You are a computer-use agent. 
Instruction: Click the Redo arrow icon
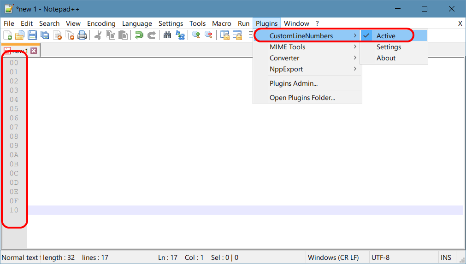(152, 35)
